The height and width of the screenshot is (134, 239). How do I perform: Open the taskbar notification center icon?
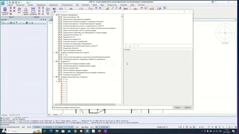(233, 131)
